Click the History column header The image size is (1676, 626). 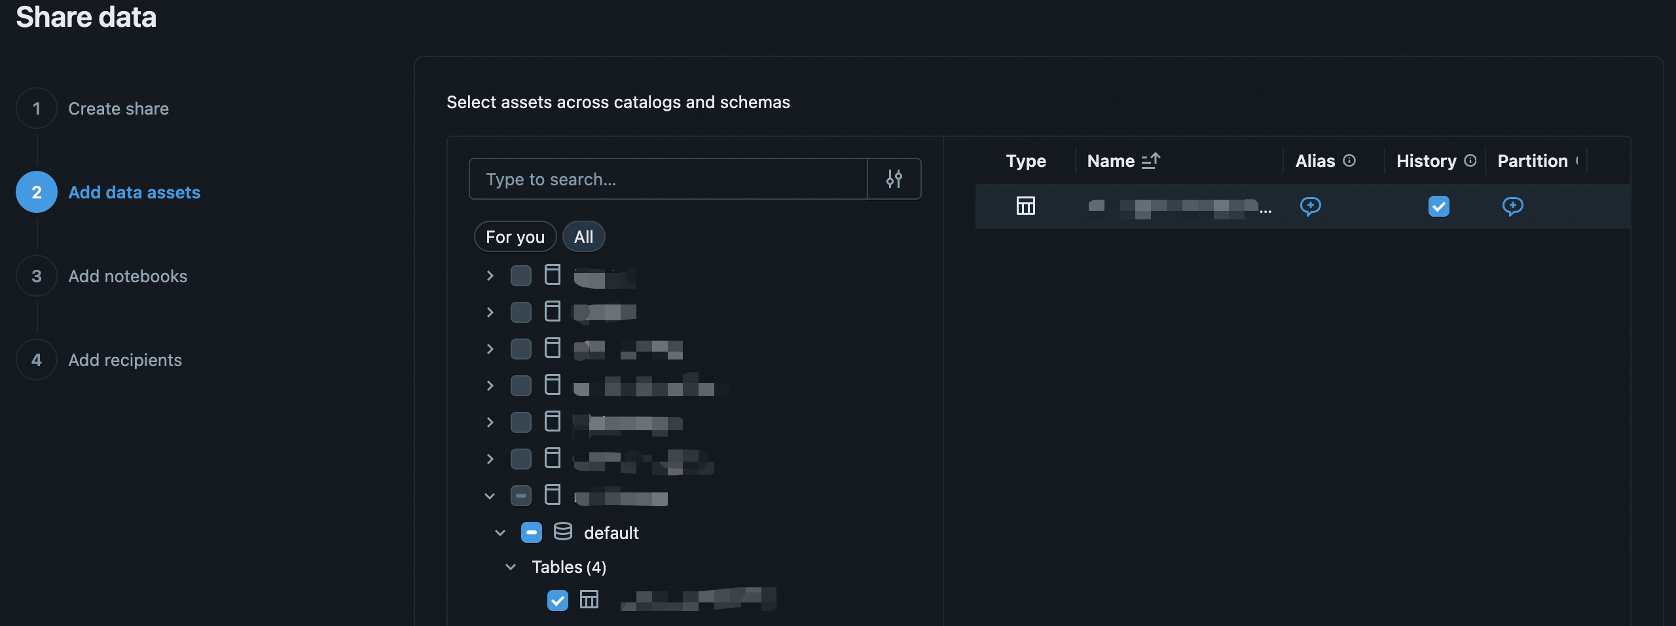tap(1427, 160)
